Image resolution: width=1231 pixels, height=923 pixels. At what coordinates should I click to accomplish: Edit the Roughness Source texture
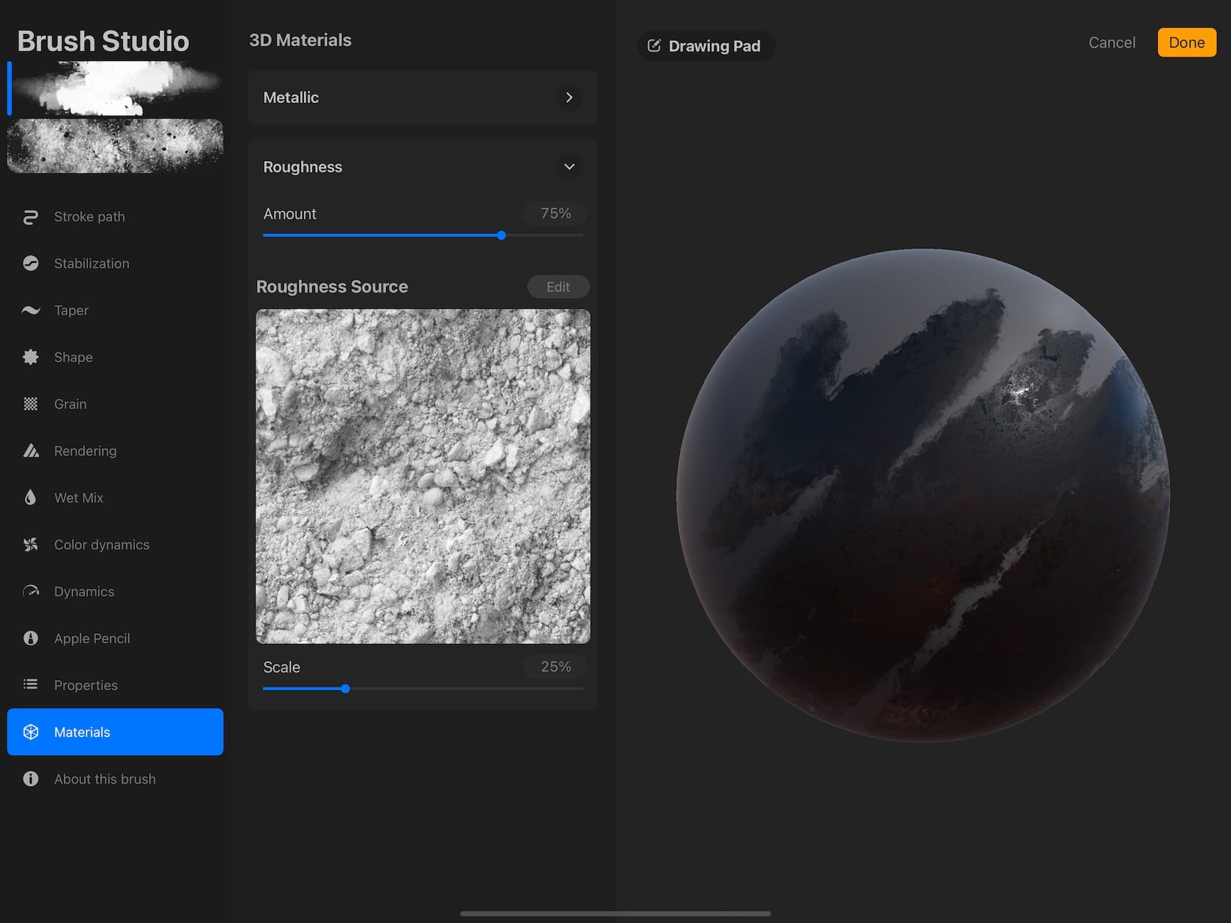coord(558,287)
